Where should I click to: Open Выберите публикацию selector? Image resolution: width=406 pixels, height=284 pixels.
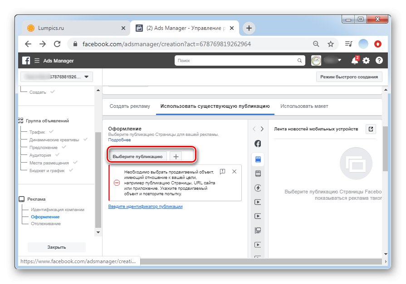coord(137,156)
